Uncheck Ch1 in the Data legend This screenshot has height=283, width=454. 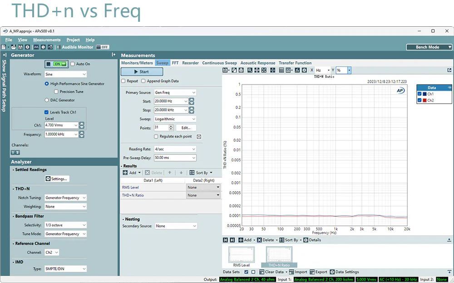click(x=419, y=94)
